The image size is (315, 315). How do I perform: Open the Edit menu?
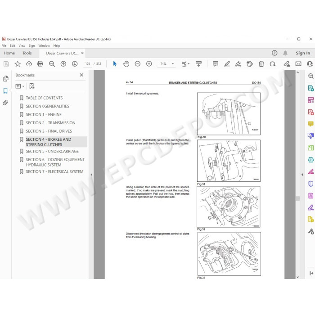pyautogui.click(x=13, y=45)
